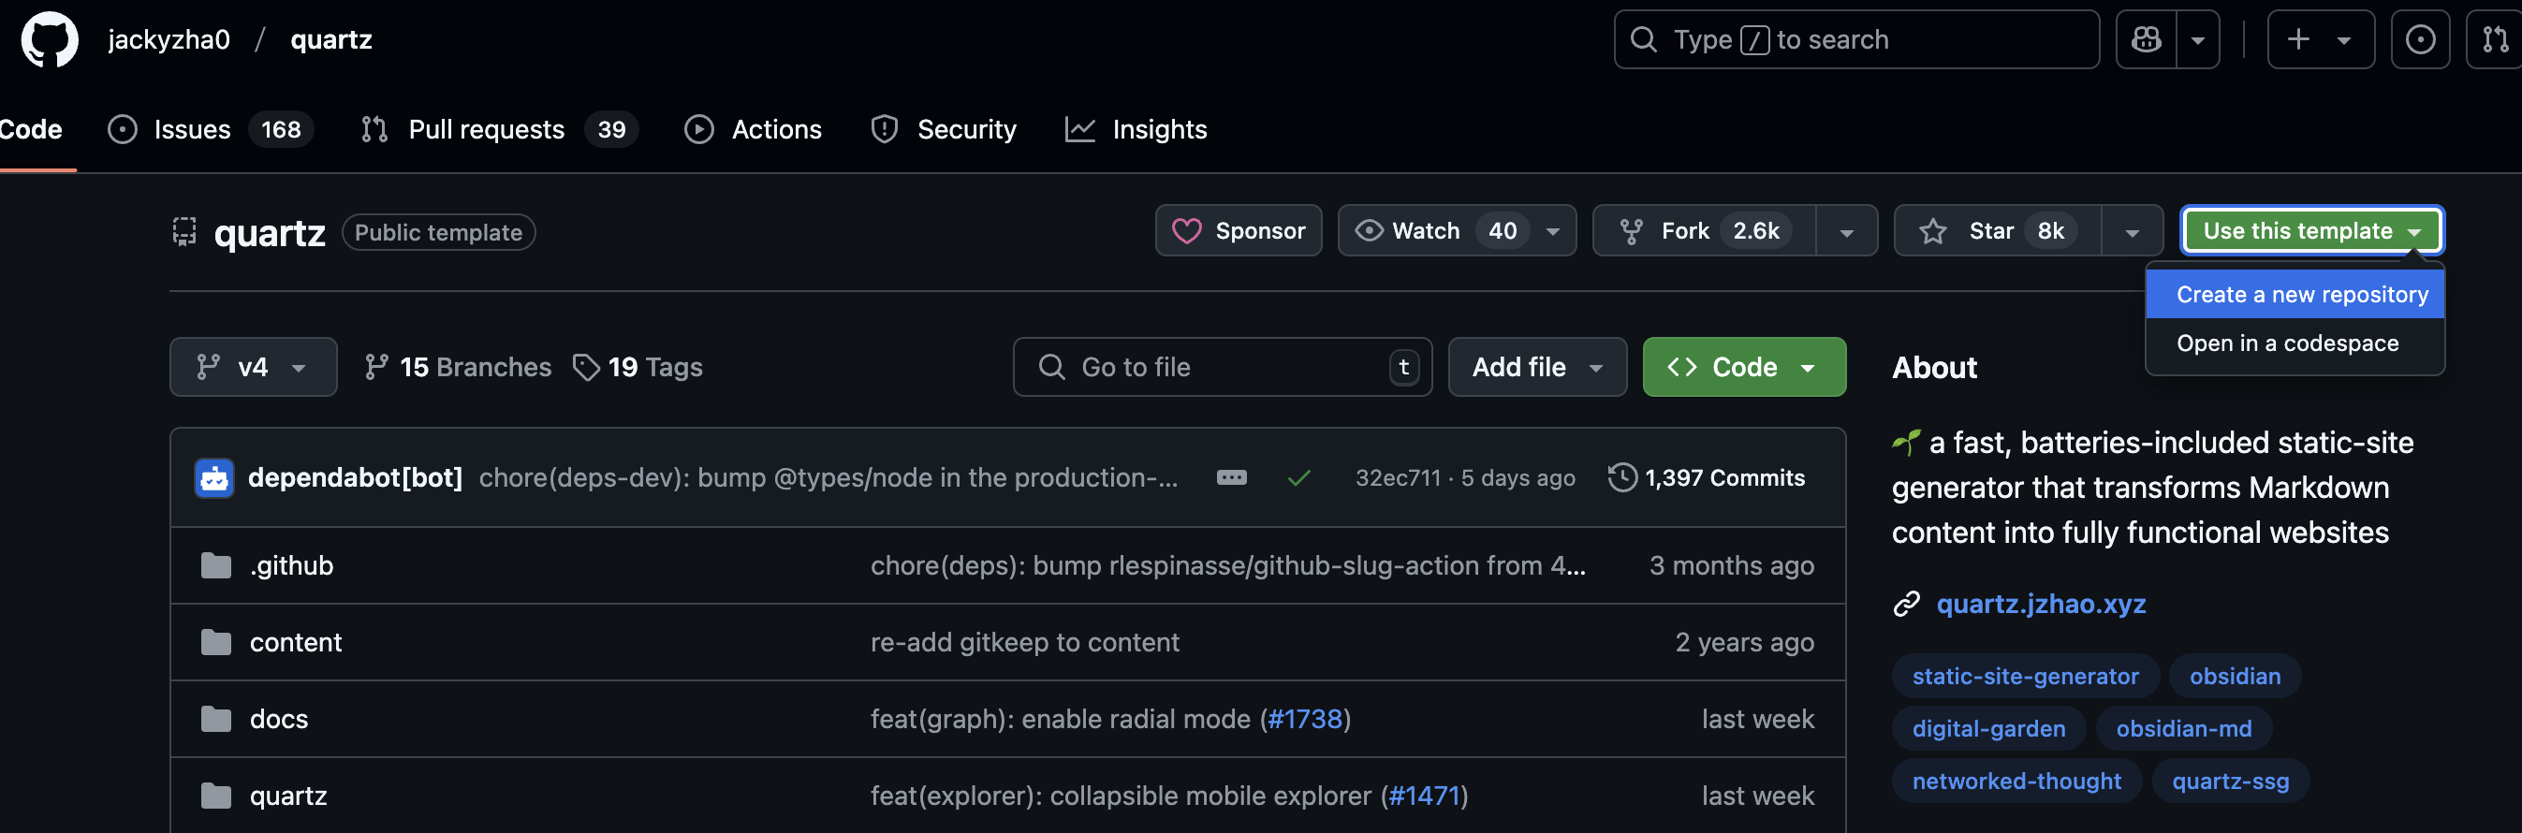2522x833 pixels.
Task: View 1,397 Commits history
Action: point(1707,477)
